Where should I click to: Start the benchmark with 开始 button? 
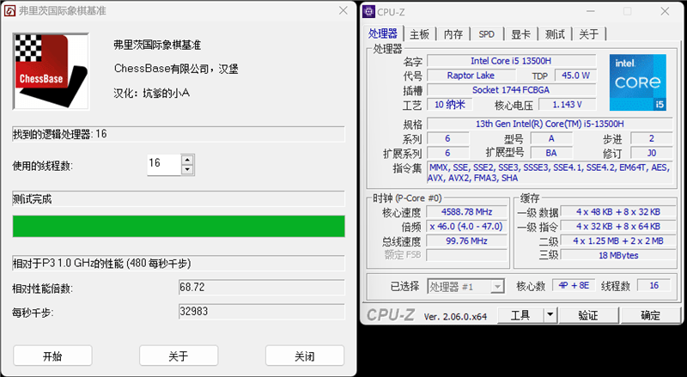(x=52, y=356)
